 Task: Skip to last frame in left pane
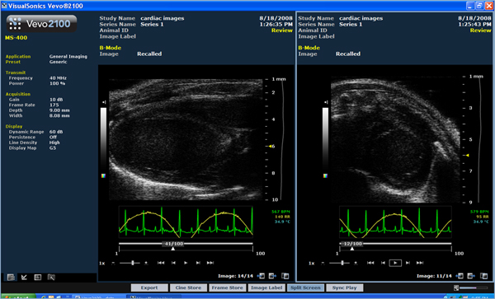pyautogui.click(x=210, y=263)
